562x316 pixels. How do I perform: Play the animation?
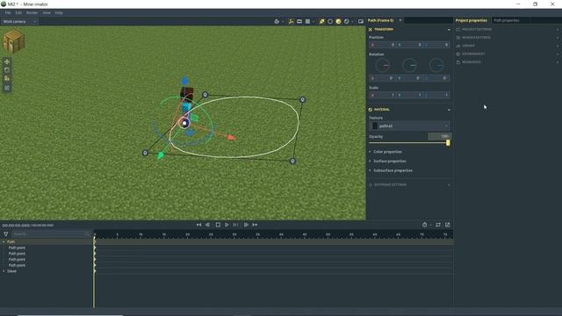pyautogui.click(x=227, y=225)
